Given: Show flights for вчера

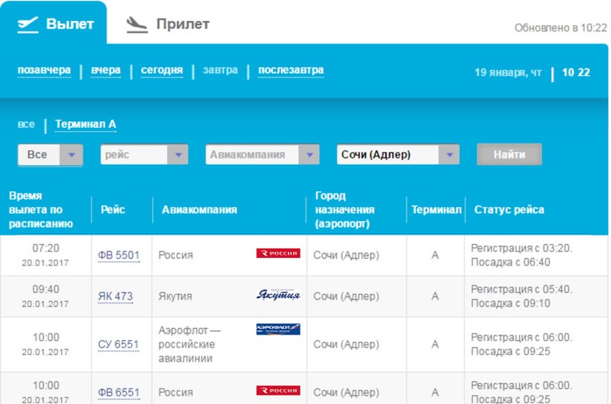Looking at the screenshot, I should (106, 71).
